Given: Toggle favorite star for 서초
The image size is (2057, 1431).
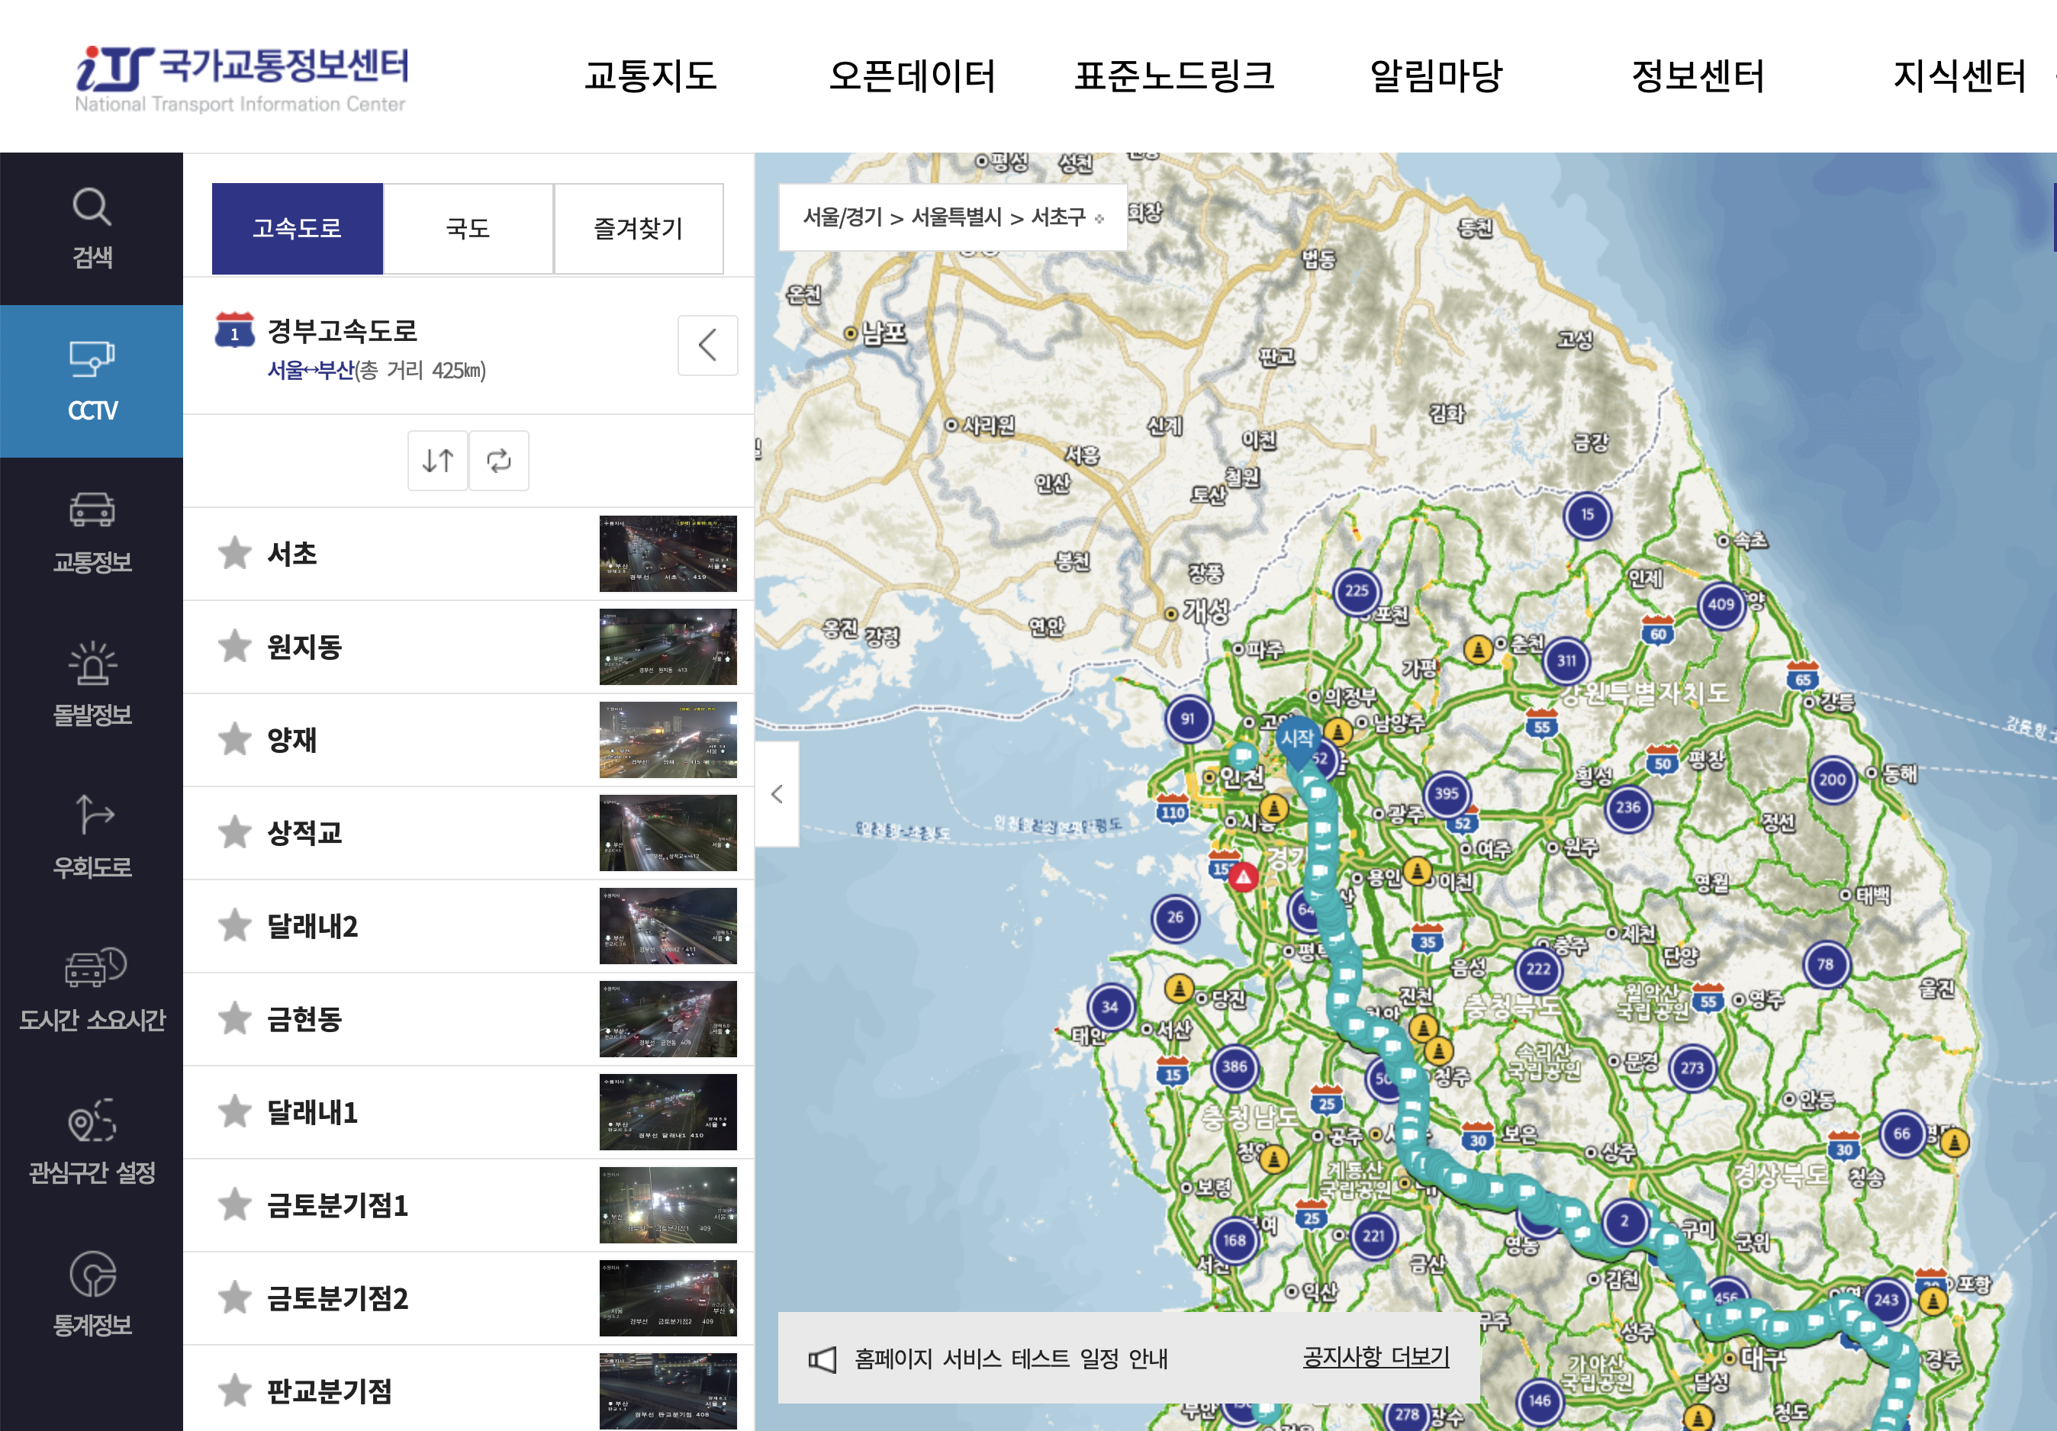Looking at the screenshot, I should point(235,554).
